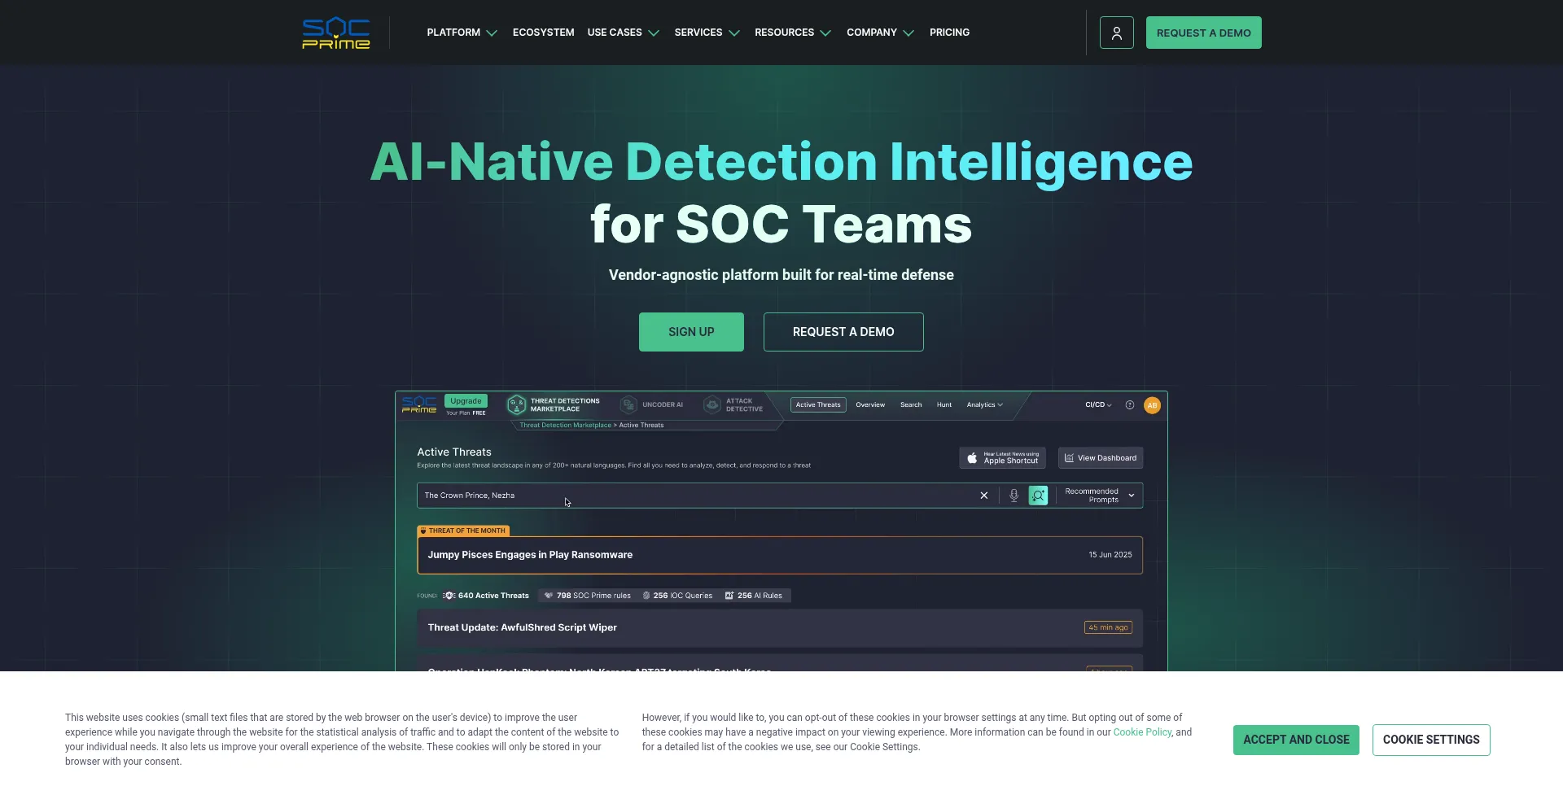Follow the Cookie Policy link
1563x808 pixels.
coord(1141,732)
